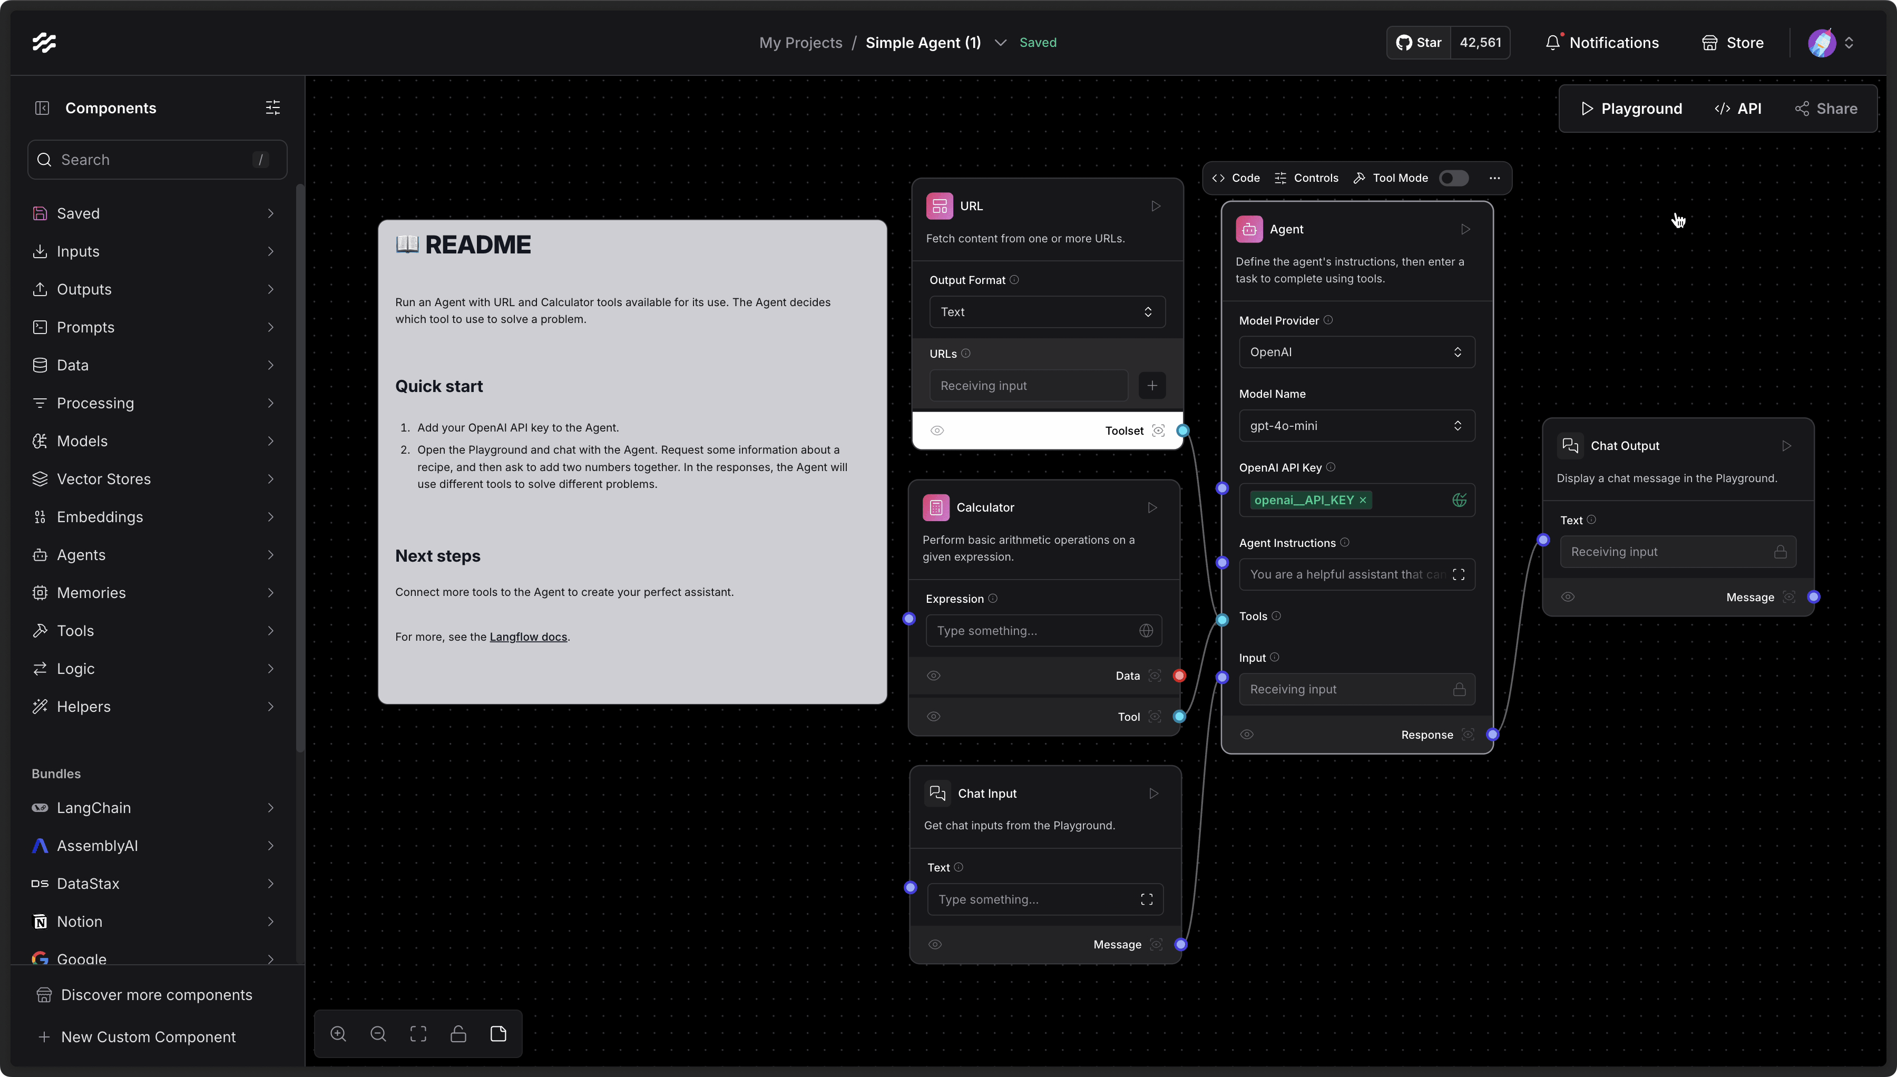Viewport: 1897px width, 1077px height.
Task: Open the Controls tab in node toolbar
Action: 1306,178
